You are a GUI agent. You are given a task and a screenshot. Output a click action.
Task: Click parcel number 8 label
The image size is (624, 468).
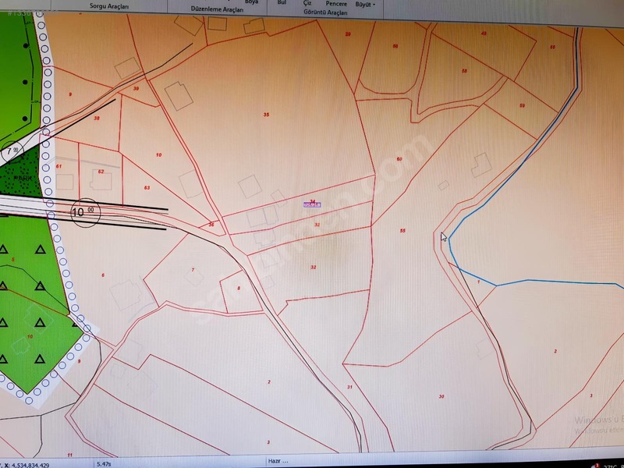[239, 288]
